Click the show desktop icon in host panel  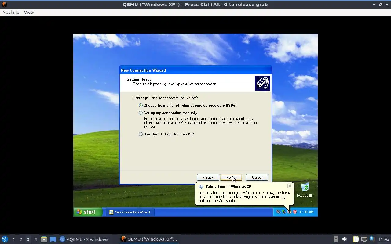coord(53,239)
